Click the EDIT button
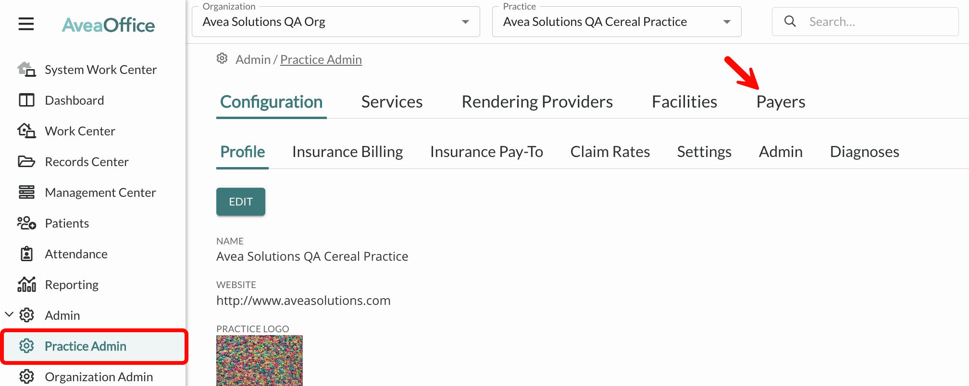The image size is (969, 386). 241,202
